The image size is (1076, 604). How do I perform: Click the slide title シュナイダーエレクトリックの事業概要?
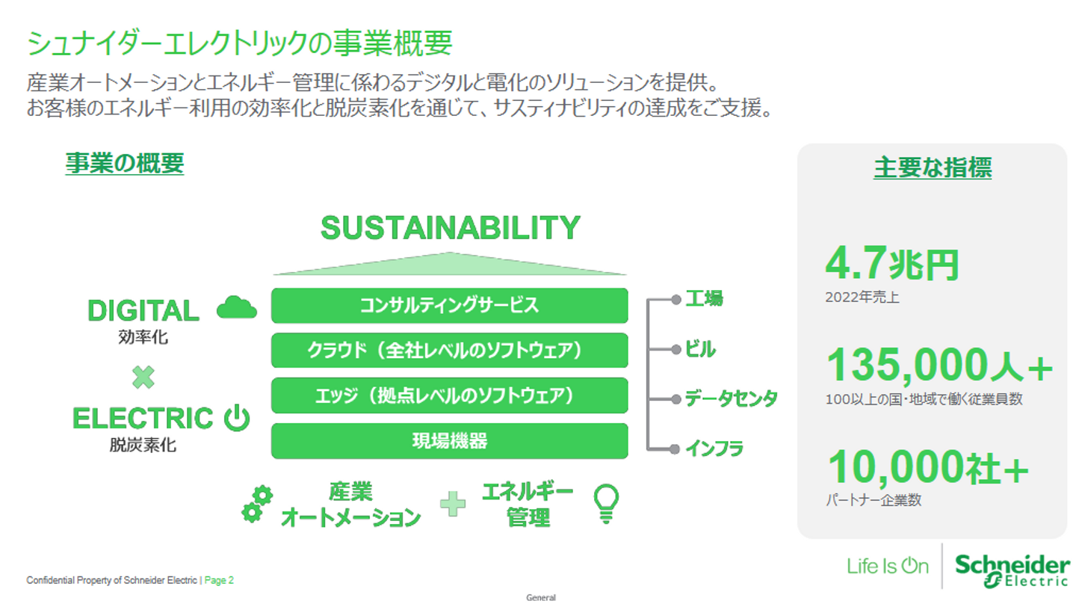click(x=239, y=44)
